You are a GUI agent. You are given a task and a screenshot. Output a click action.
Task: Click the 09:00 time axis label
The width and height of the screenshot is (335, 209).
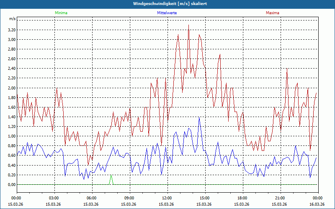click(130, 198)
